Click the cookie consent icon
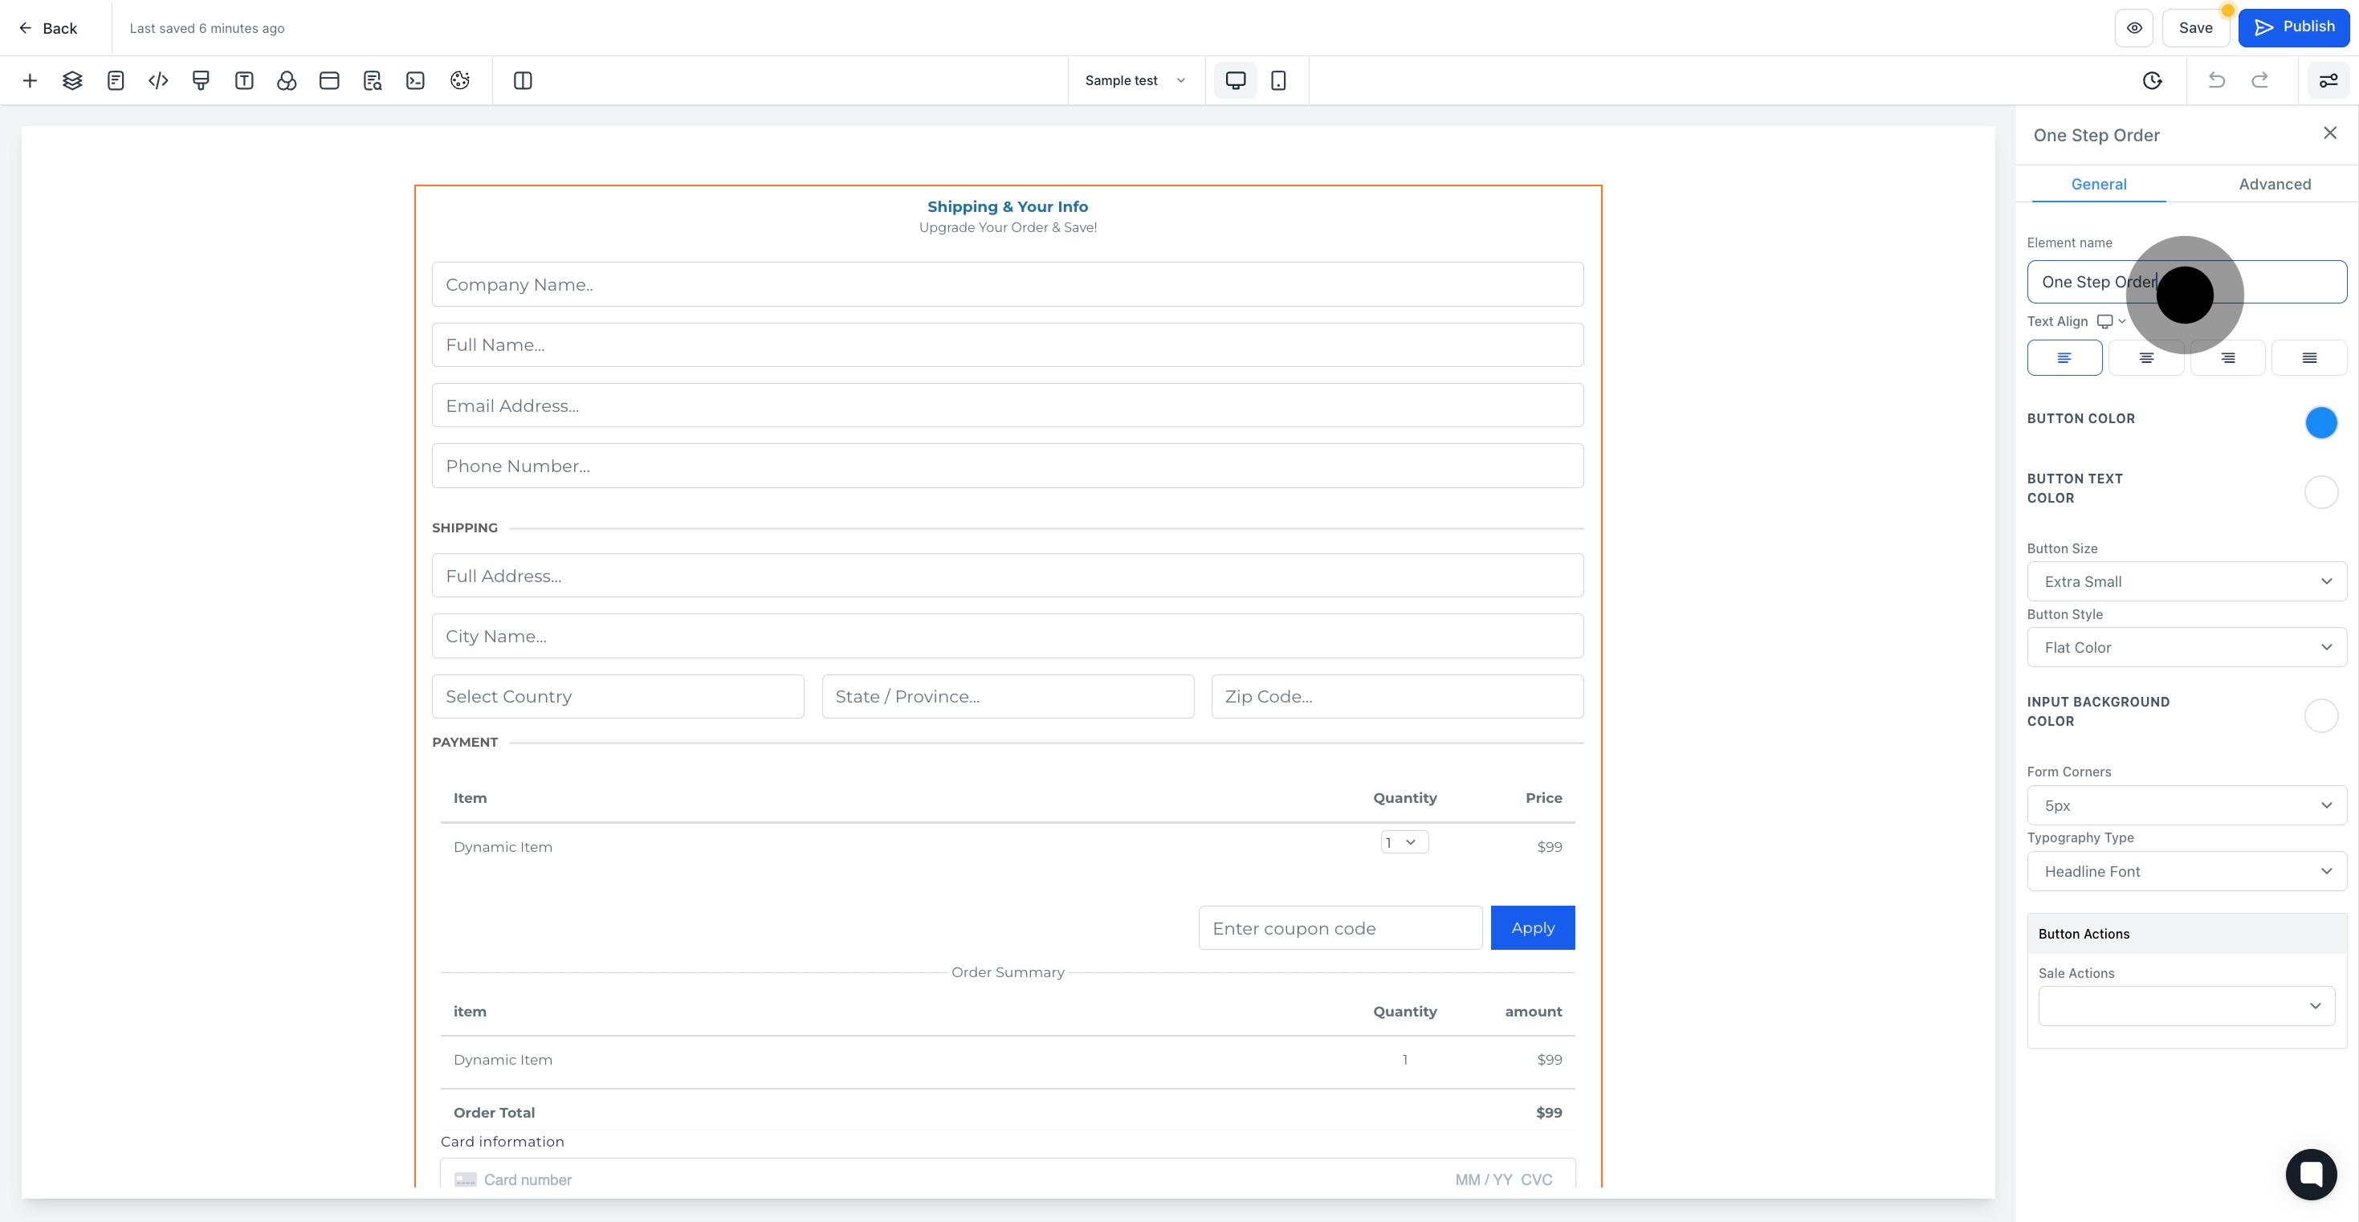Image resolution: width=2359 pixels, height=1222 pixels. pyautogui.click(x=460, y=80)
